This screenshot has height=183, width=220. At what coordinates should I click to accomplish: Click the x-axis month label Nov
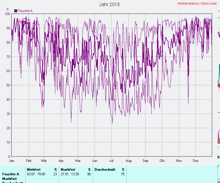(x=179, y=161)
